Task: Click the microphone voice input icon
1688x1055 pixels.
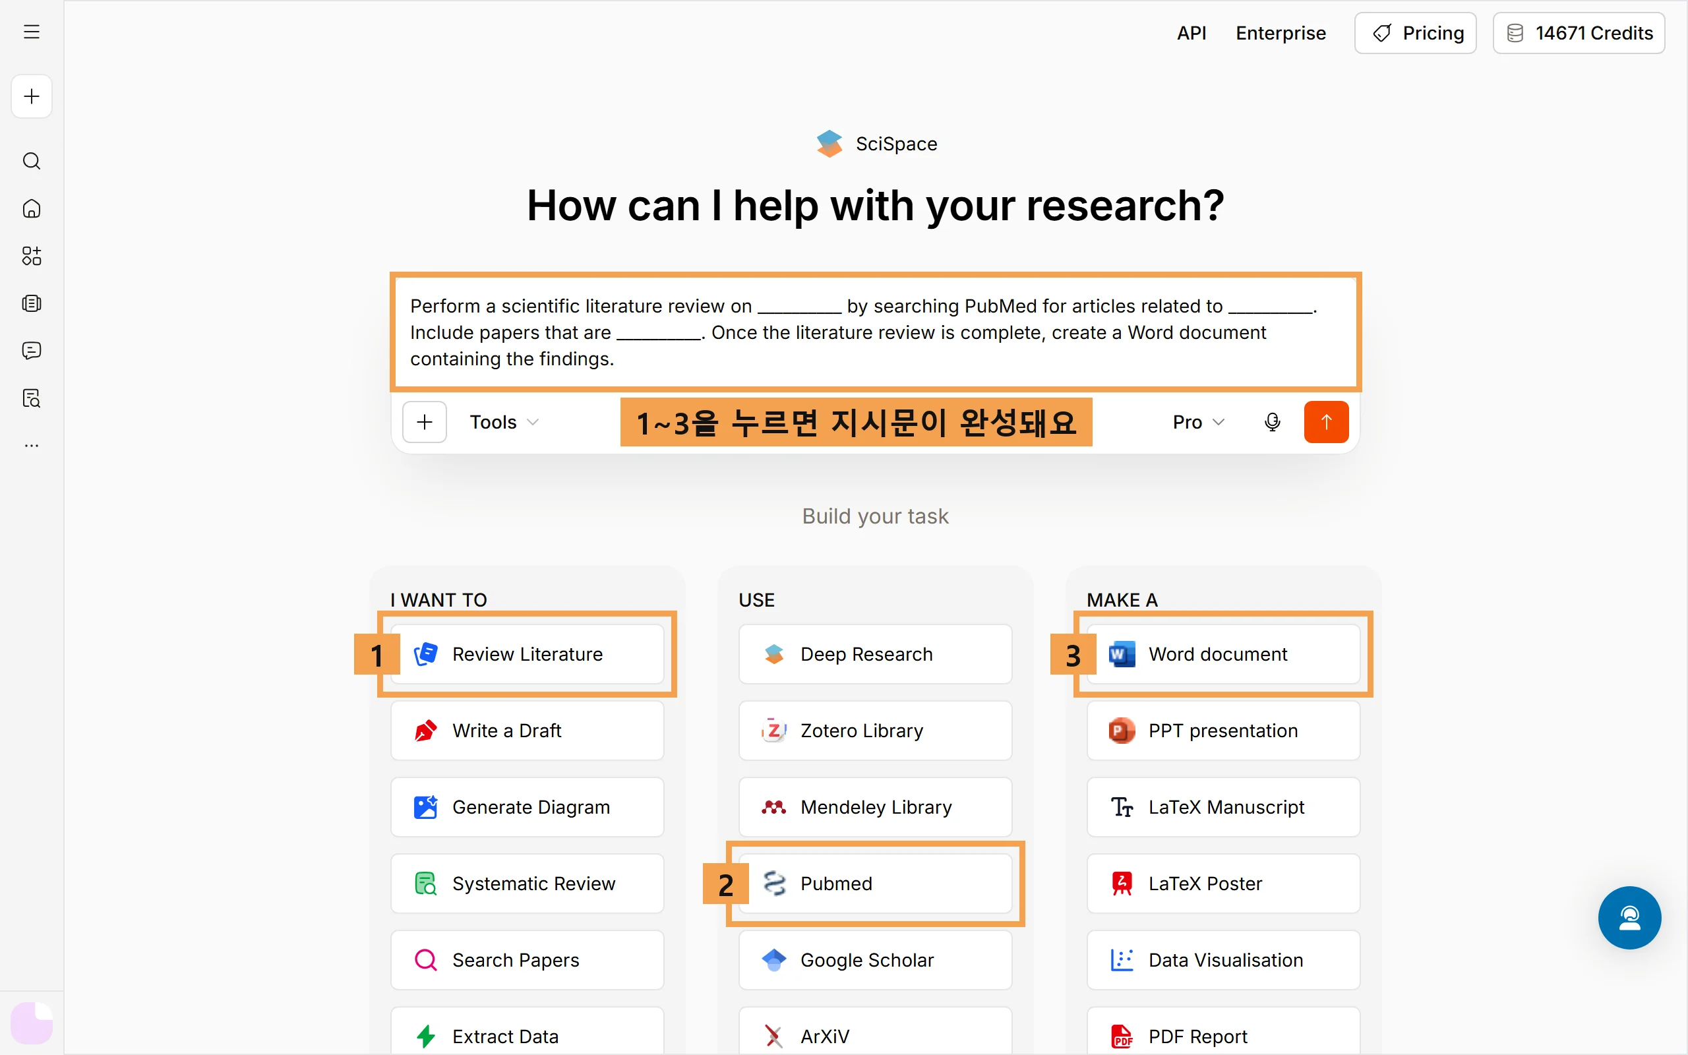Action: click(x=1273, y=422)
